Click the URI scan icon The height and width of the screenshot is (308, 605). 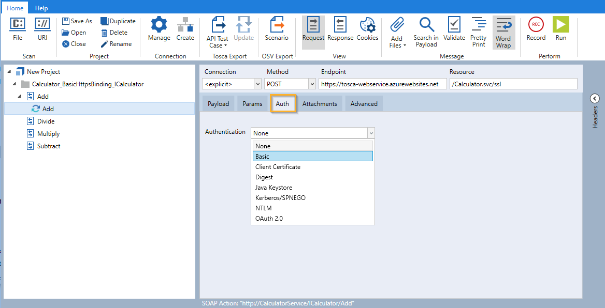coord(42,29)
